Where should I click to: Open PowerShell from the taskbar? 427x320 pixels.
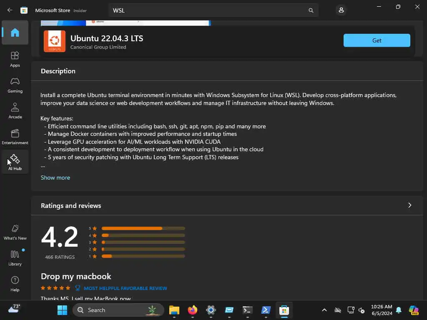coord(266,310)
